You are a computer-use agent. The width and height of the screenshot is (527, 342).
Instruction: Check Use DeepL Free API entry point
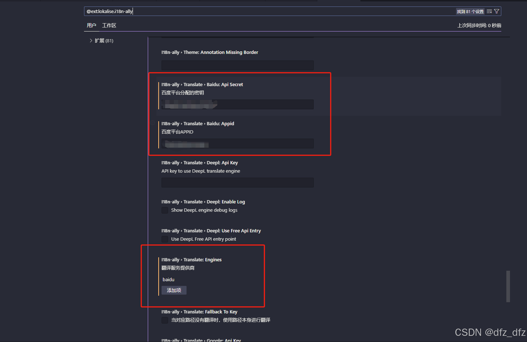[165, 239]
